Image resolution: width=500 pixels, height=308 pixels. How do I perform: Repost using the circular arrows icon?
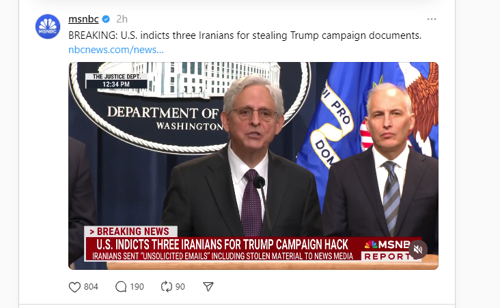coord(166,287)
